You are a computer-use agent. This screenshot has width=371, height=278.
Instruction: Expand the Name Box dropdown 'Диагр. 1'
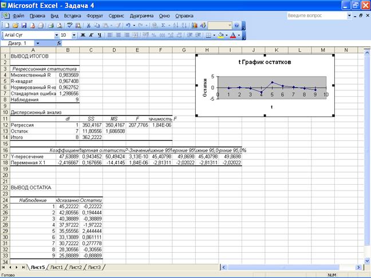(38, 43)
